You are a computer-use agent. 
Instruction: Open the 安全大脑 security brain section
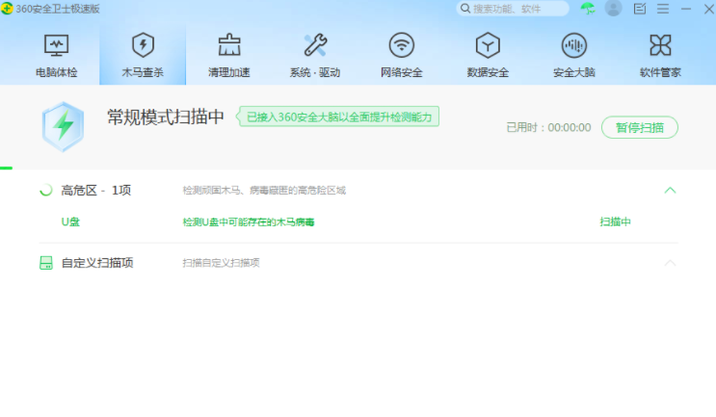tap(574, 55)
